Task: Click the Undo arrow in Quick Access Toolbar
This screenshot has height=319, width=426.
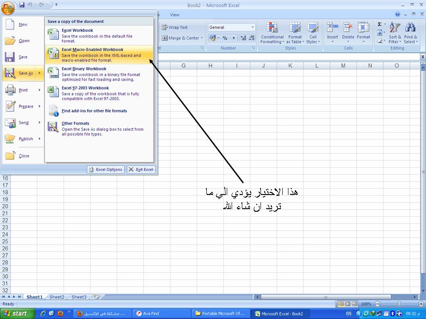Action: tap(30, 4)
